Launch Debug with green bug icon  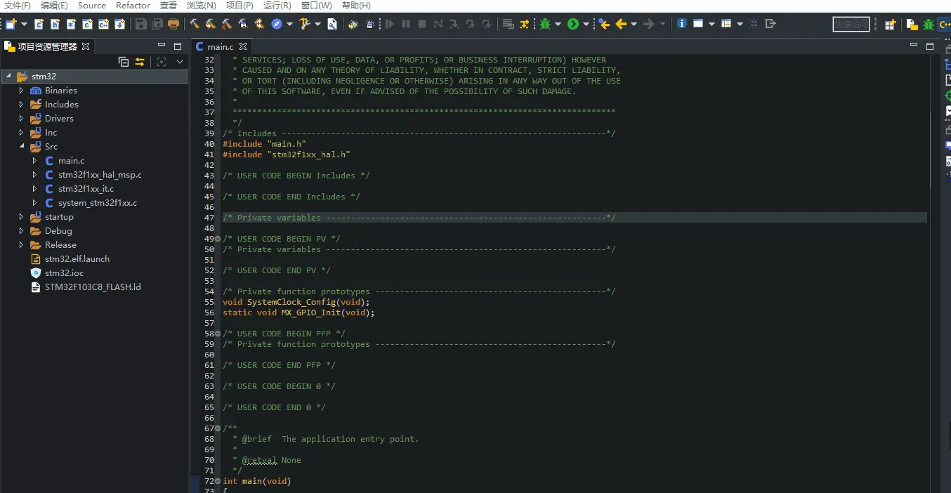544,24
